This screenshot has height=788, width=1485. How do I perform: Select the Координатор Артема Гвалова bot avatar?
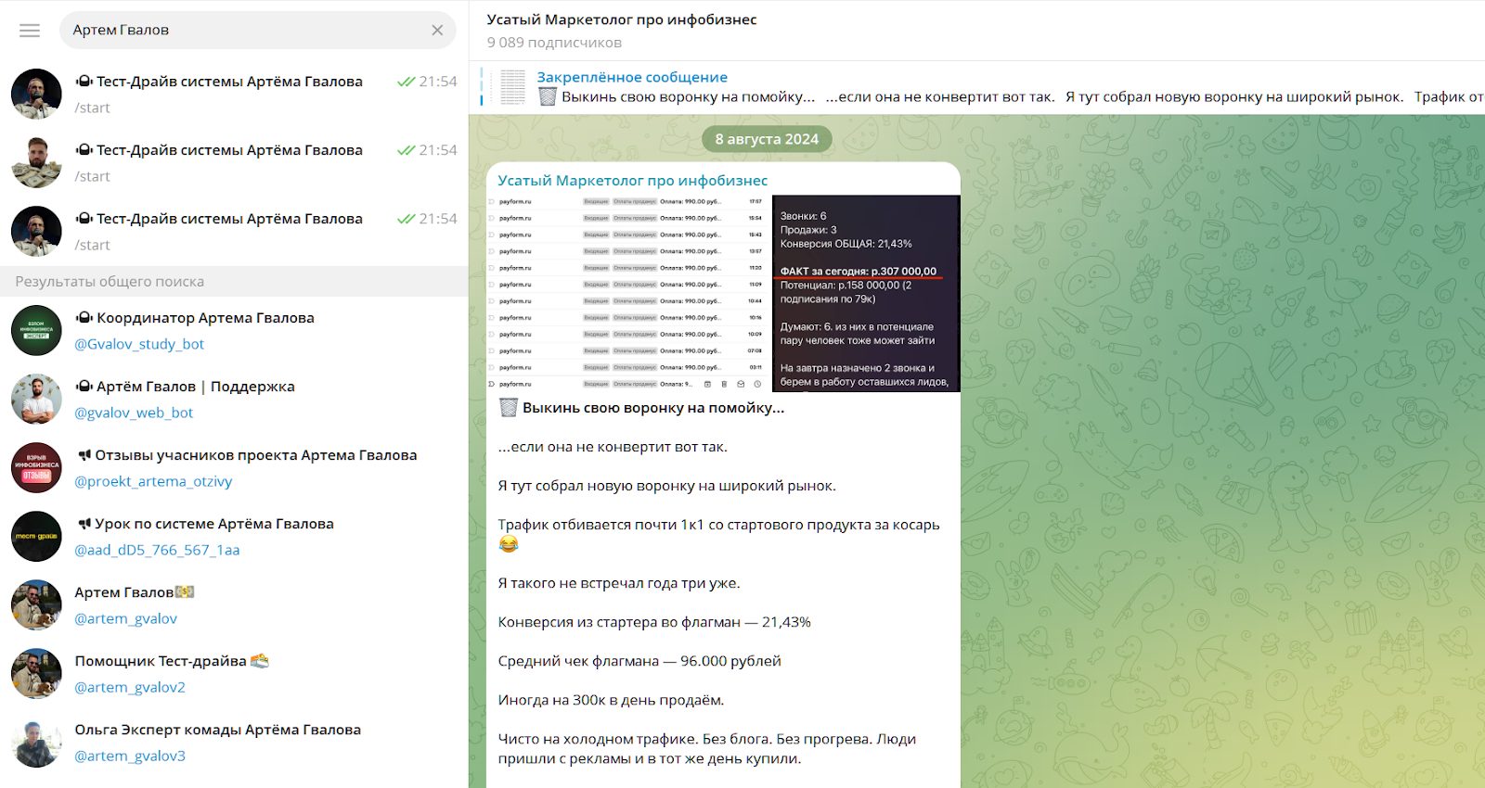[36, 330]
